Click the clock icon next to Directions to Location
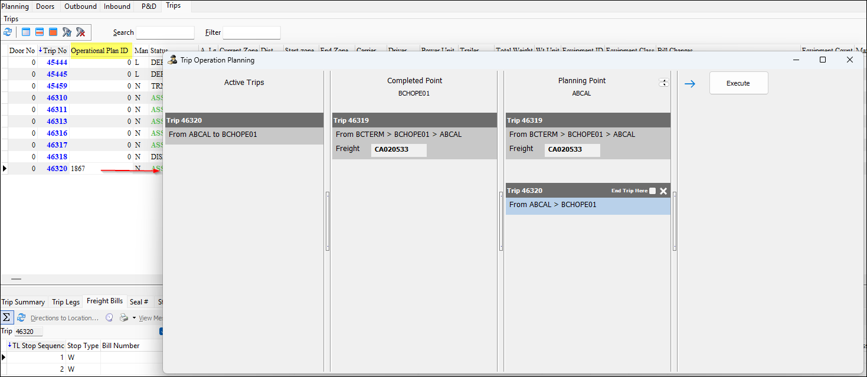 coord(109,317)
